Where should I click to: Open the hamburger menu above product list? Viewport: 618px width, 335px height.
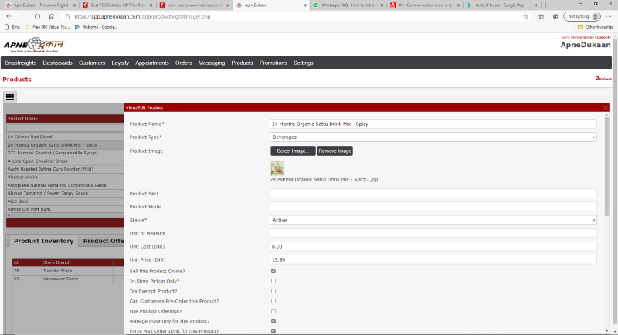point(10,96)
